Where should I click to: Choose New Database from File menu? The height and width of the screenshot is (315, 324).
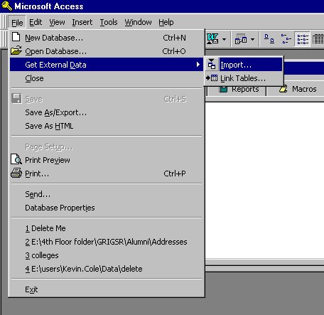tap(107, 38)
